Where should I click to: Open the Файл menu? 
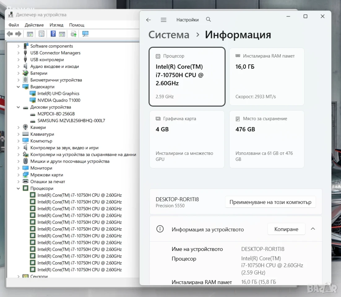(14, 25)
